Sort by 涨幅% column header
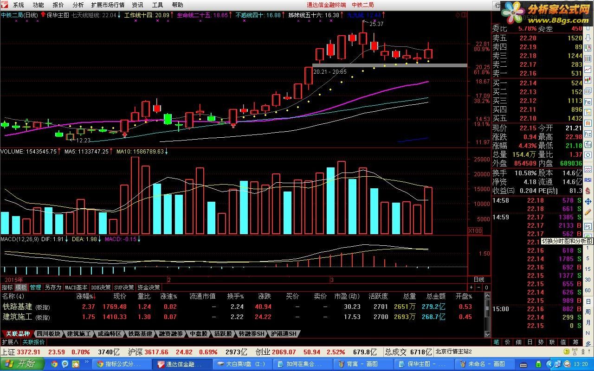The height and width of the screenshot is (371, 594). 85,296
